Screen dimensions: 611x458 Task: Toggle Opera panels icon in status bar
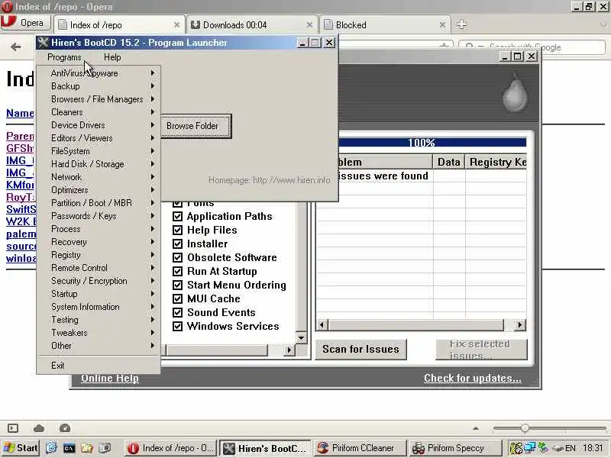pyautogui.click(x=13, y=428)
